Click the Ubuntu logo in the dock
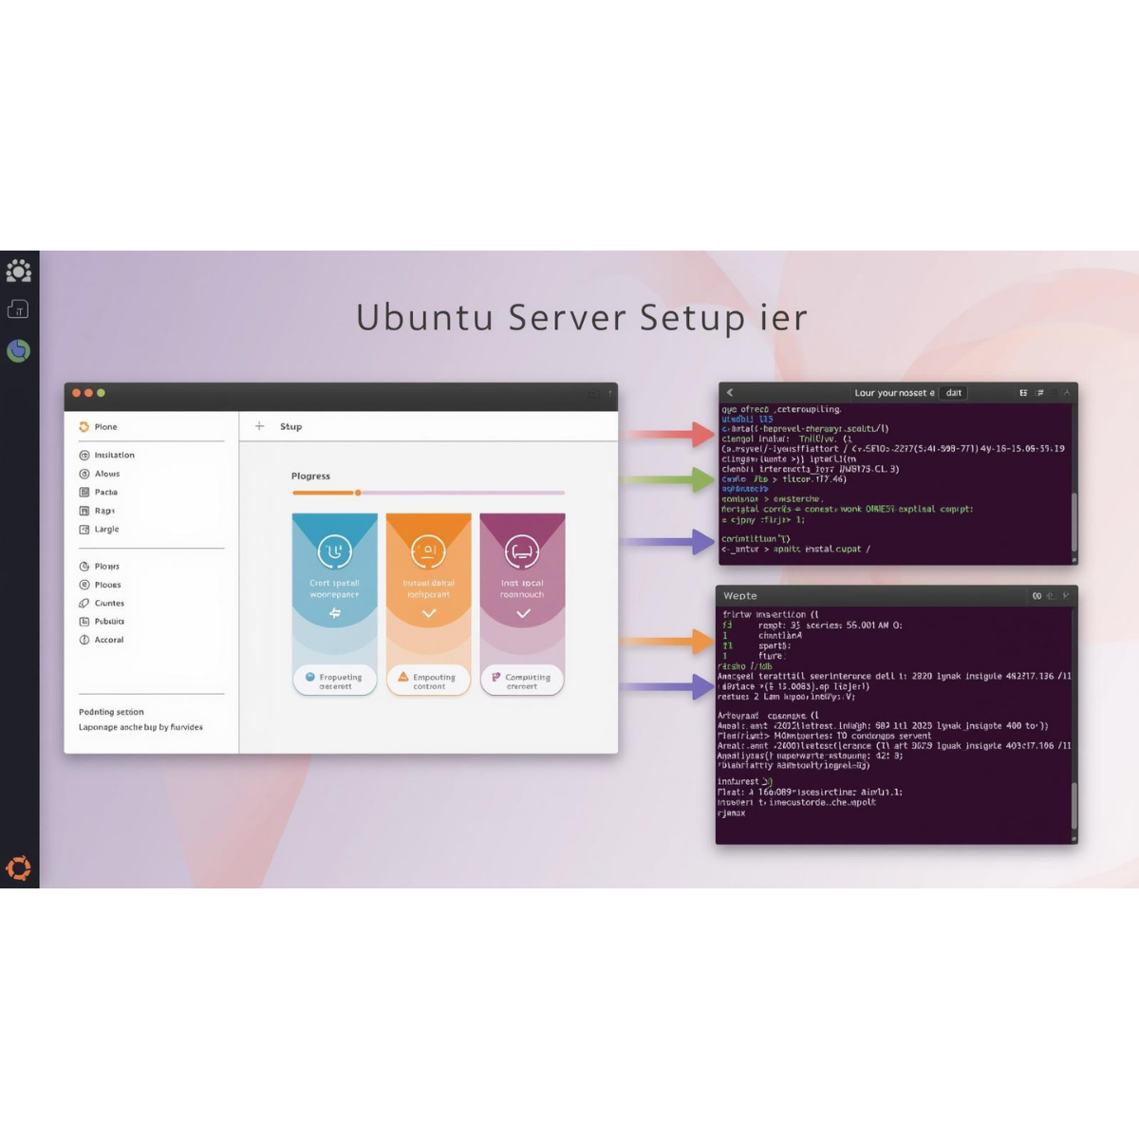This screenshot has width=1139, height=1139. 19,868
